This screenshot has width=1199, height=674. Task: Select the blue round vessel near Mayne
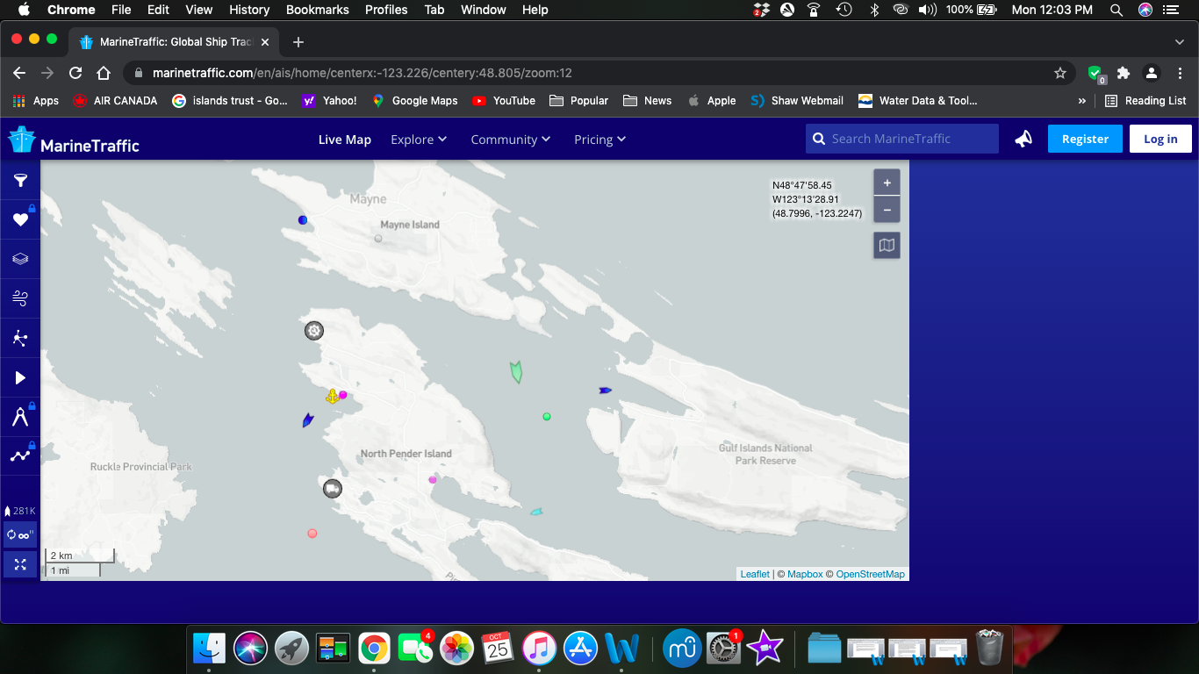pyautogui.click(x=303, y=220)
